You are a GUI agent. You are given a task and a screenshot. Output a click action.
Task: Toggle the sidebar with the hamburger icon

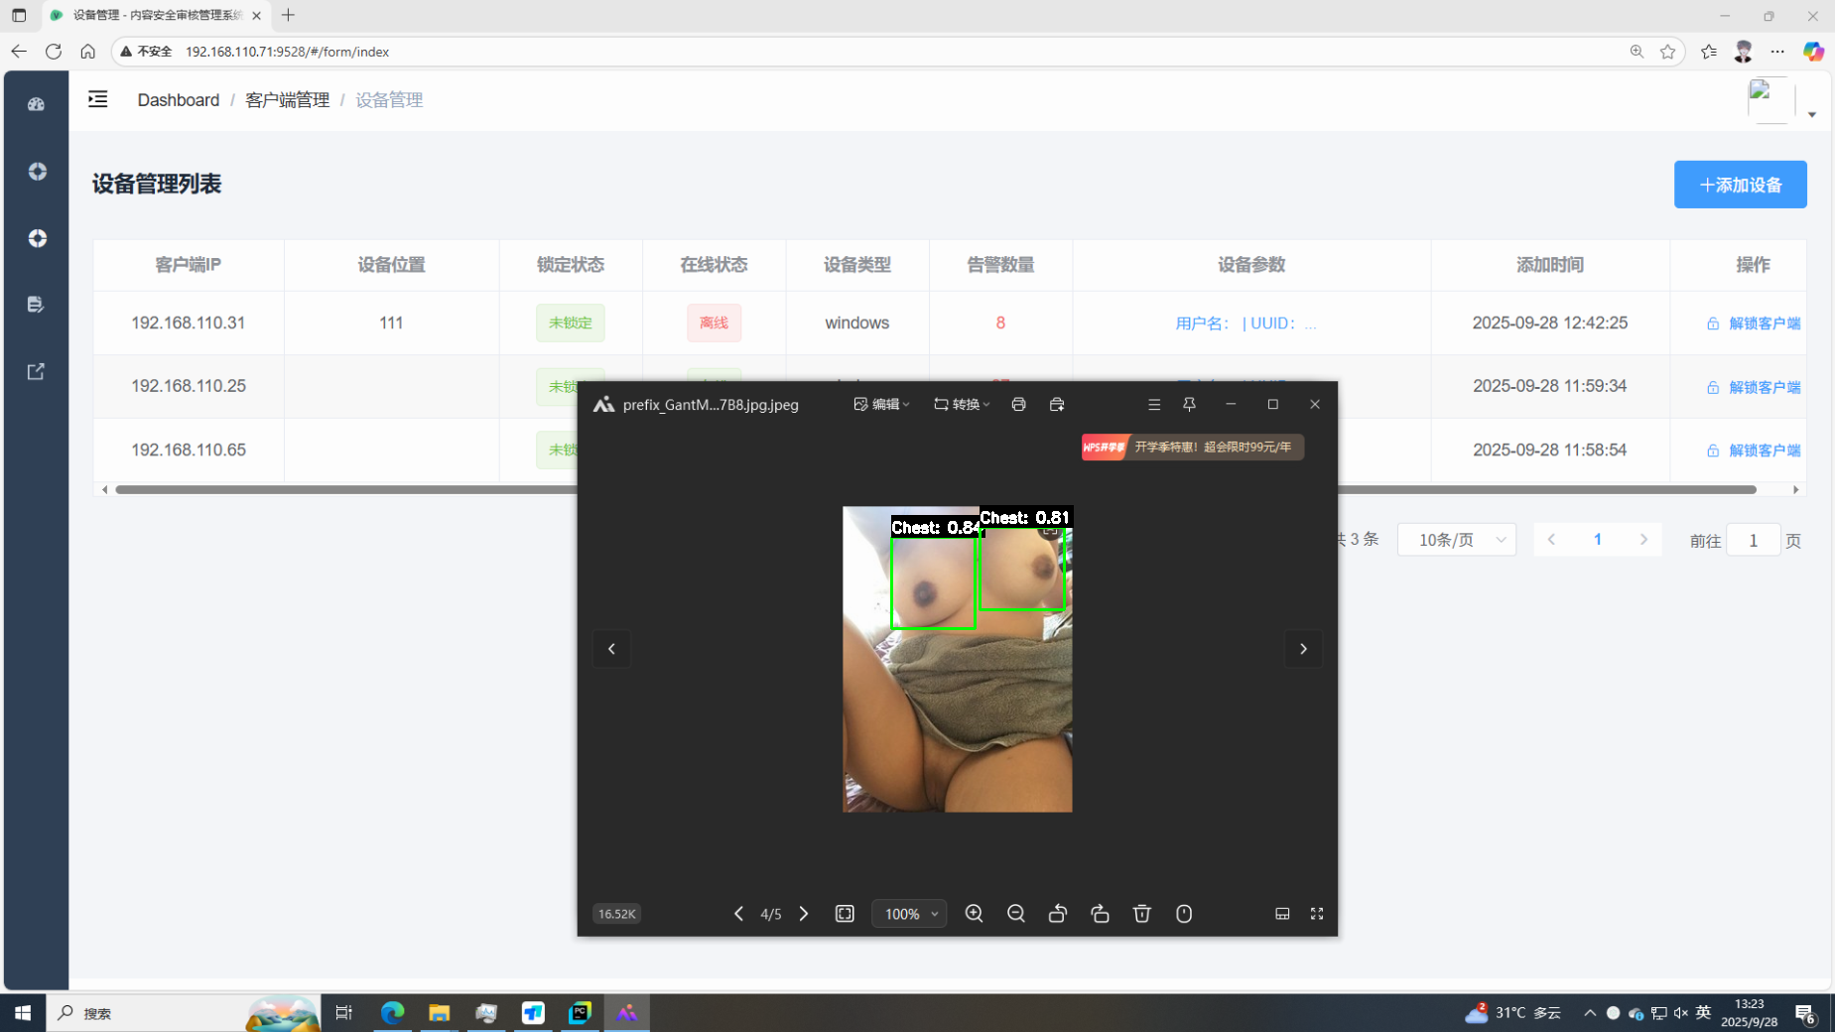pos(97,99)
